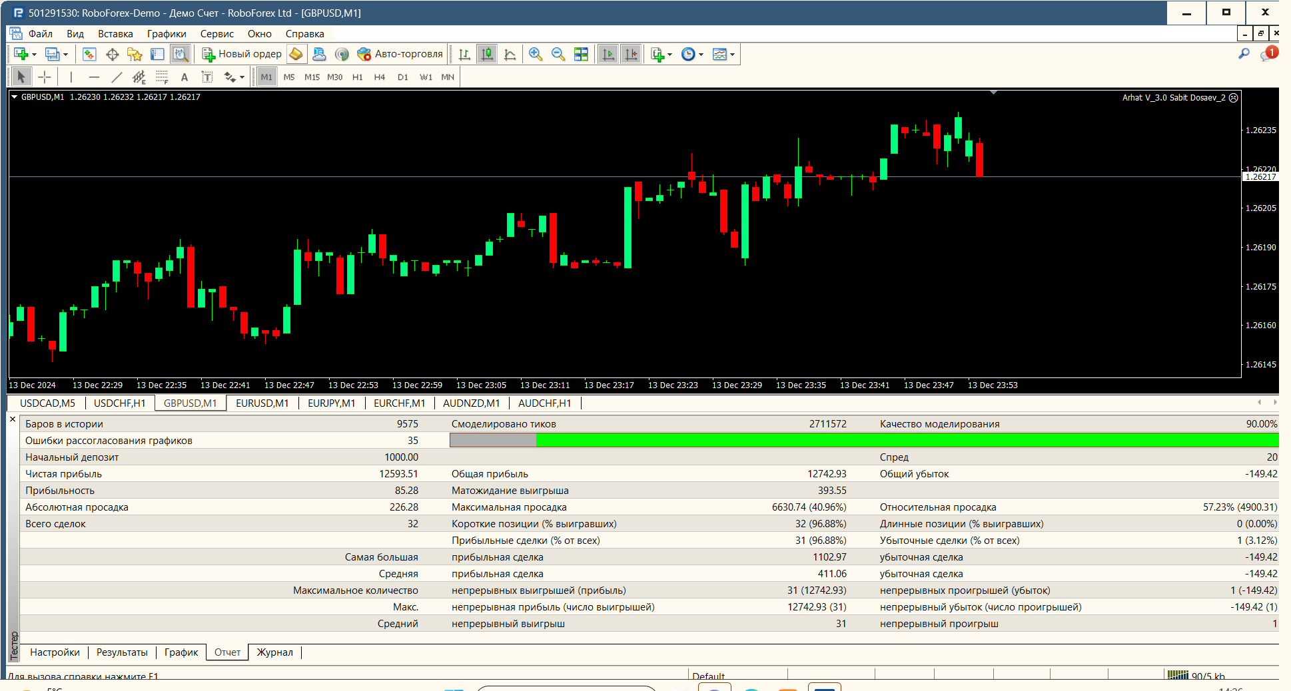Image resolution: width=1291 pixels, height=691 pixels.
Task: Open the Результаты tester tab
Action: click(122, 652)
